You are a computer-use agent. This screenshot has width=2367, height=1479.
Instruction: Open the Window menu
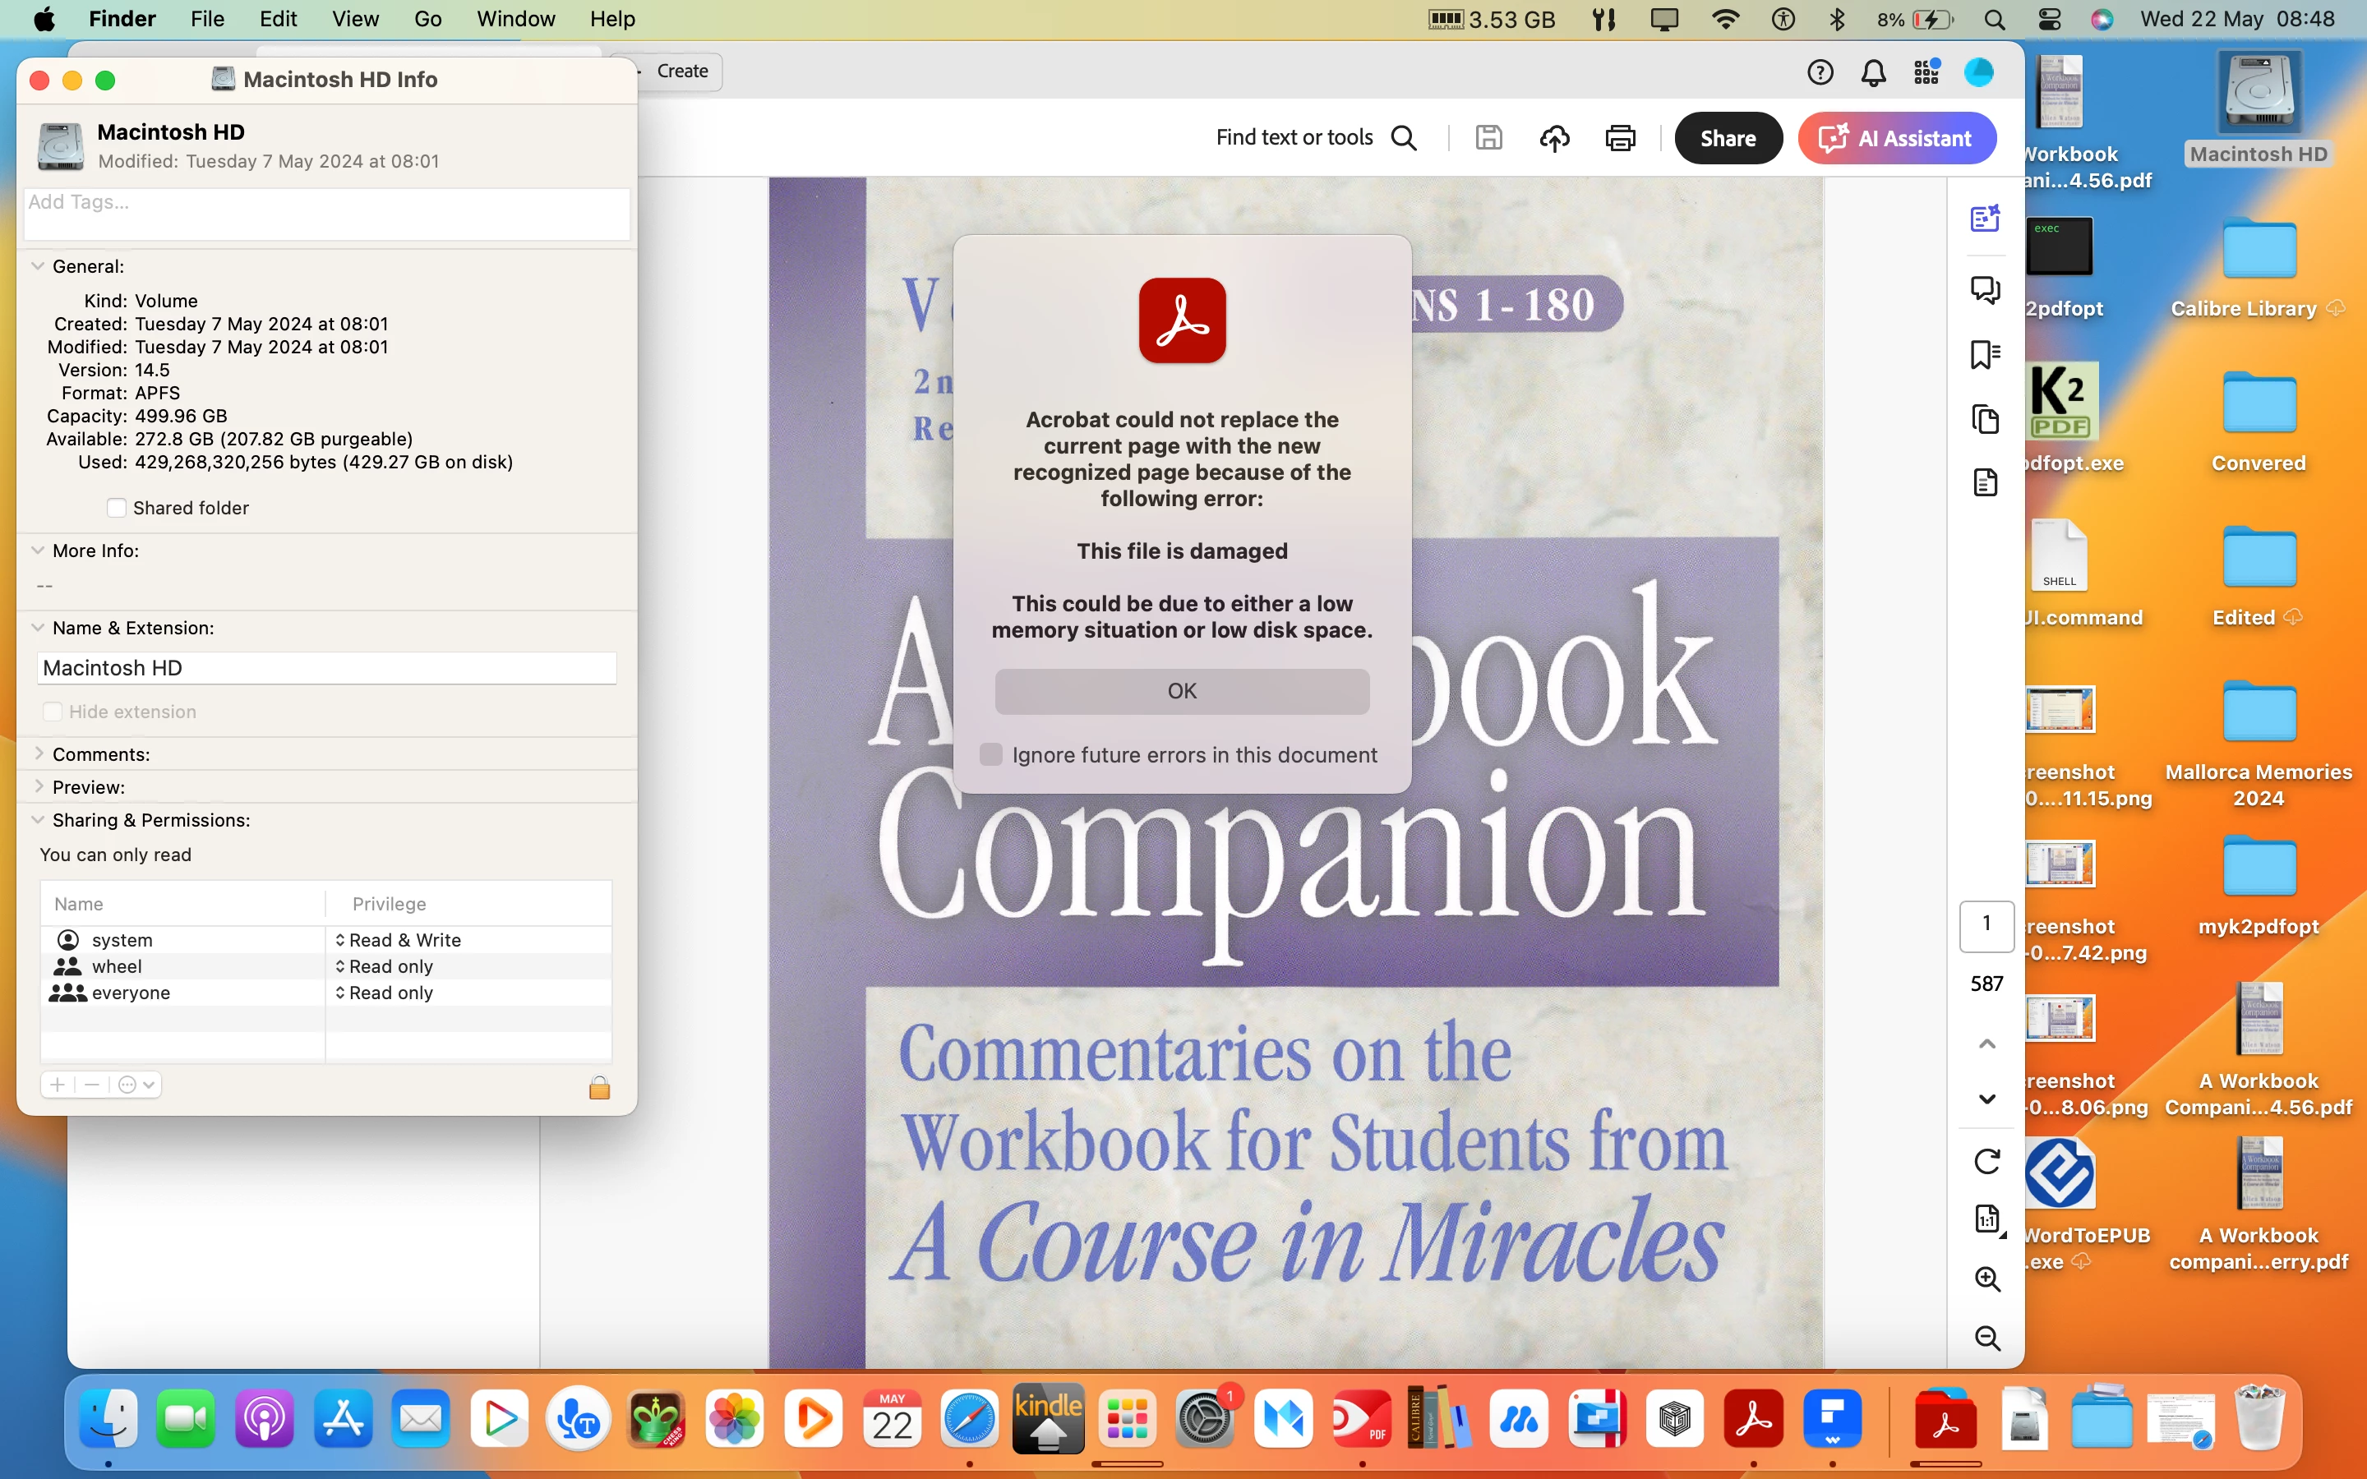(x=515, y=19)
